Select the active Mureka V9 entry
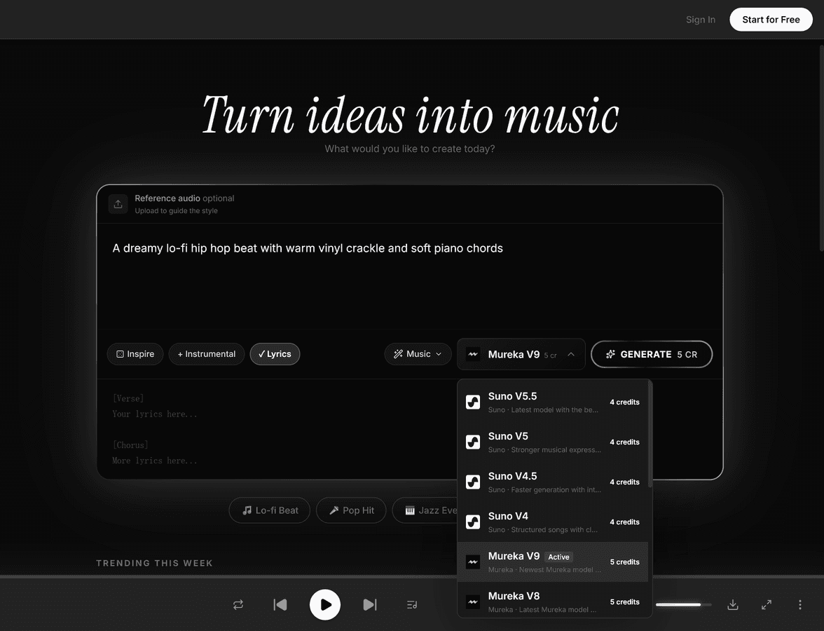Viewport: 824px width, 631px height. click(553, 562)
